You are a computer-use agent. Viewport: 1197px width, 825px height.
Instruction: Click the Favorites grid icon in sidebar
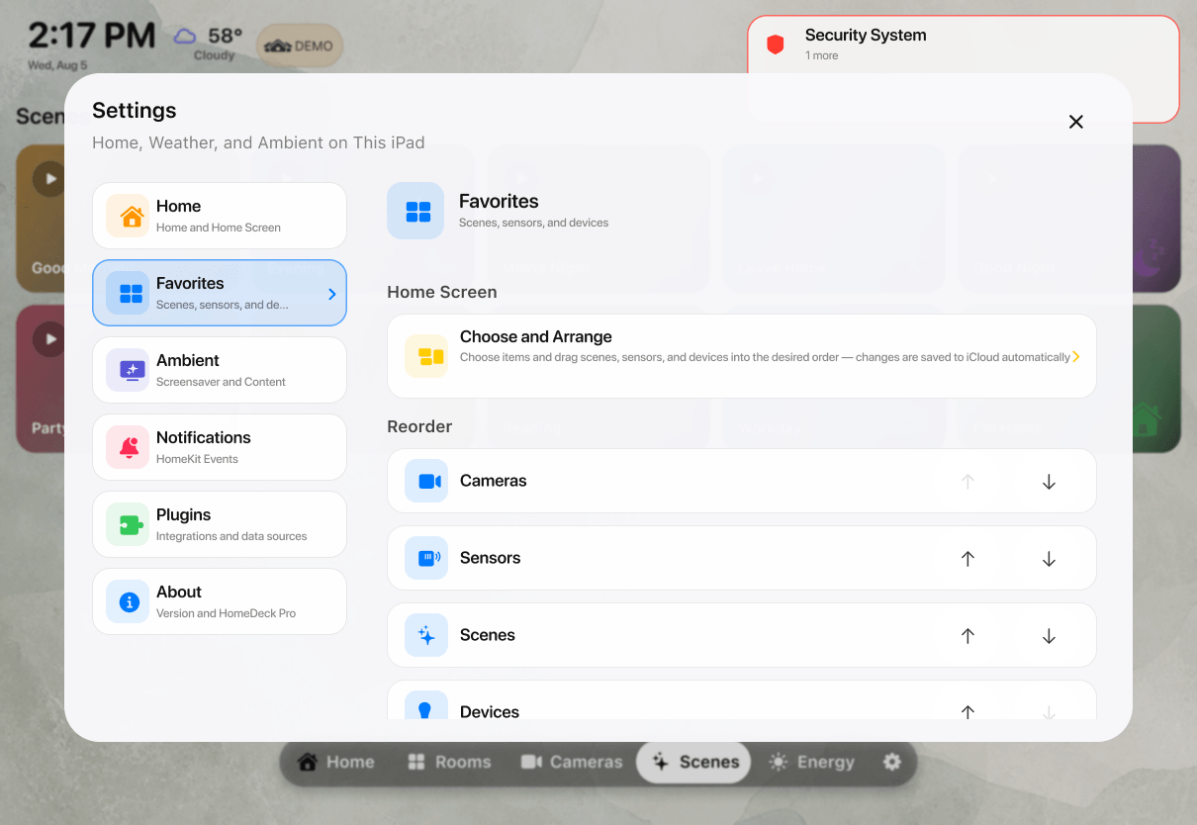129,293
